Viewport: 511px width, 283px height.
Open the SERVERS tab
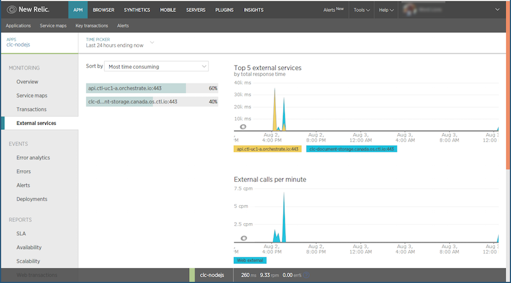tap(195, 10)
